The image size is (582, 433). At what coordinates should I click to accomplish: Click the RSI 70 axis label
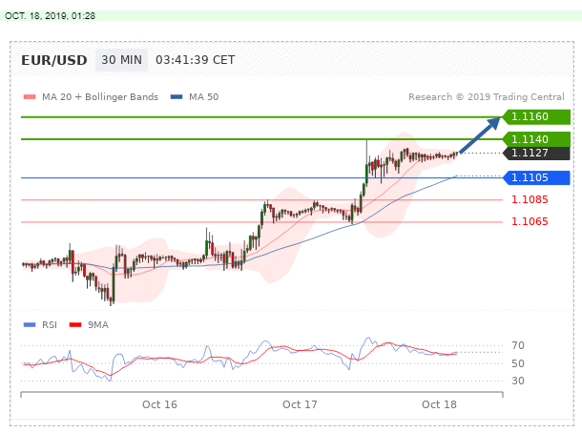tap(518, 345)
